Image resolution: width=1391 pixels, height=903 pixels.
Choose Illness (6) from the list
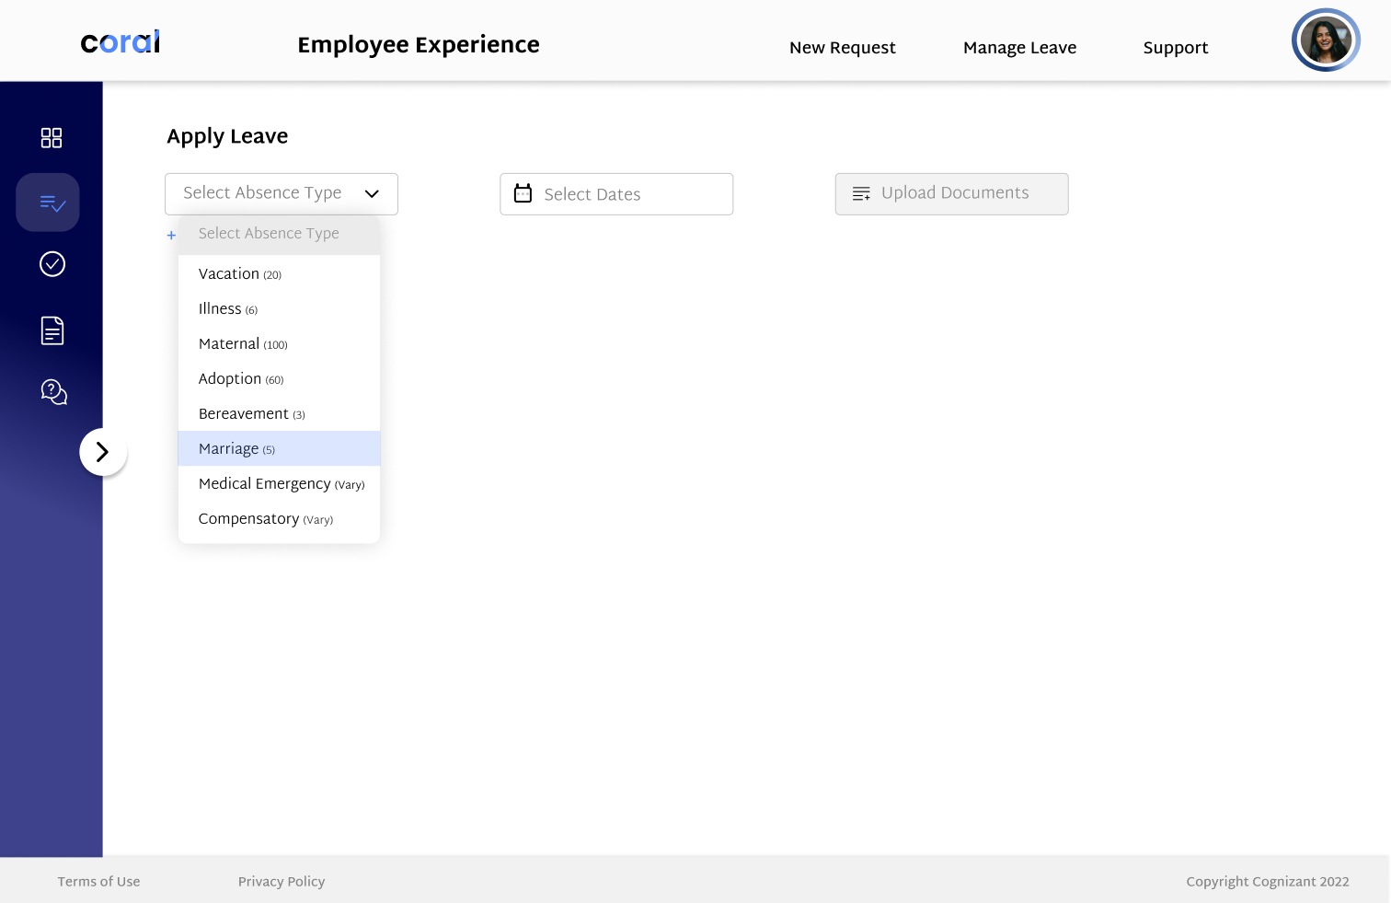pos(279,309)
